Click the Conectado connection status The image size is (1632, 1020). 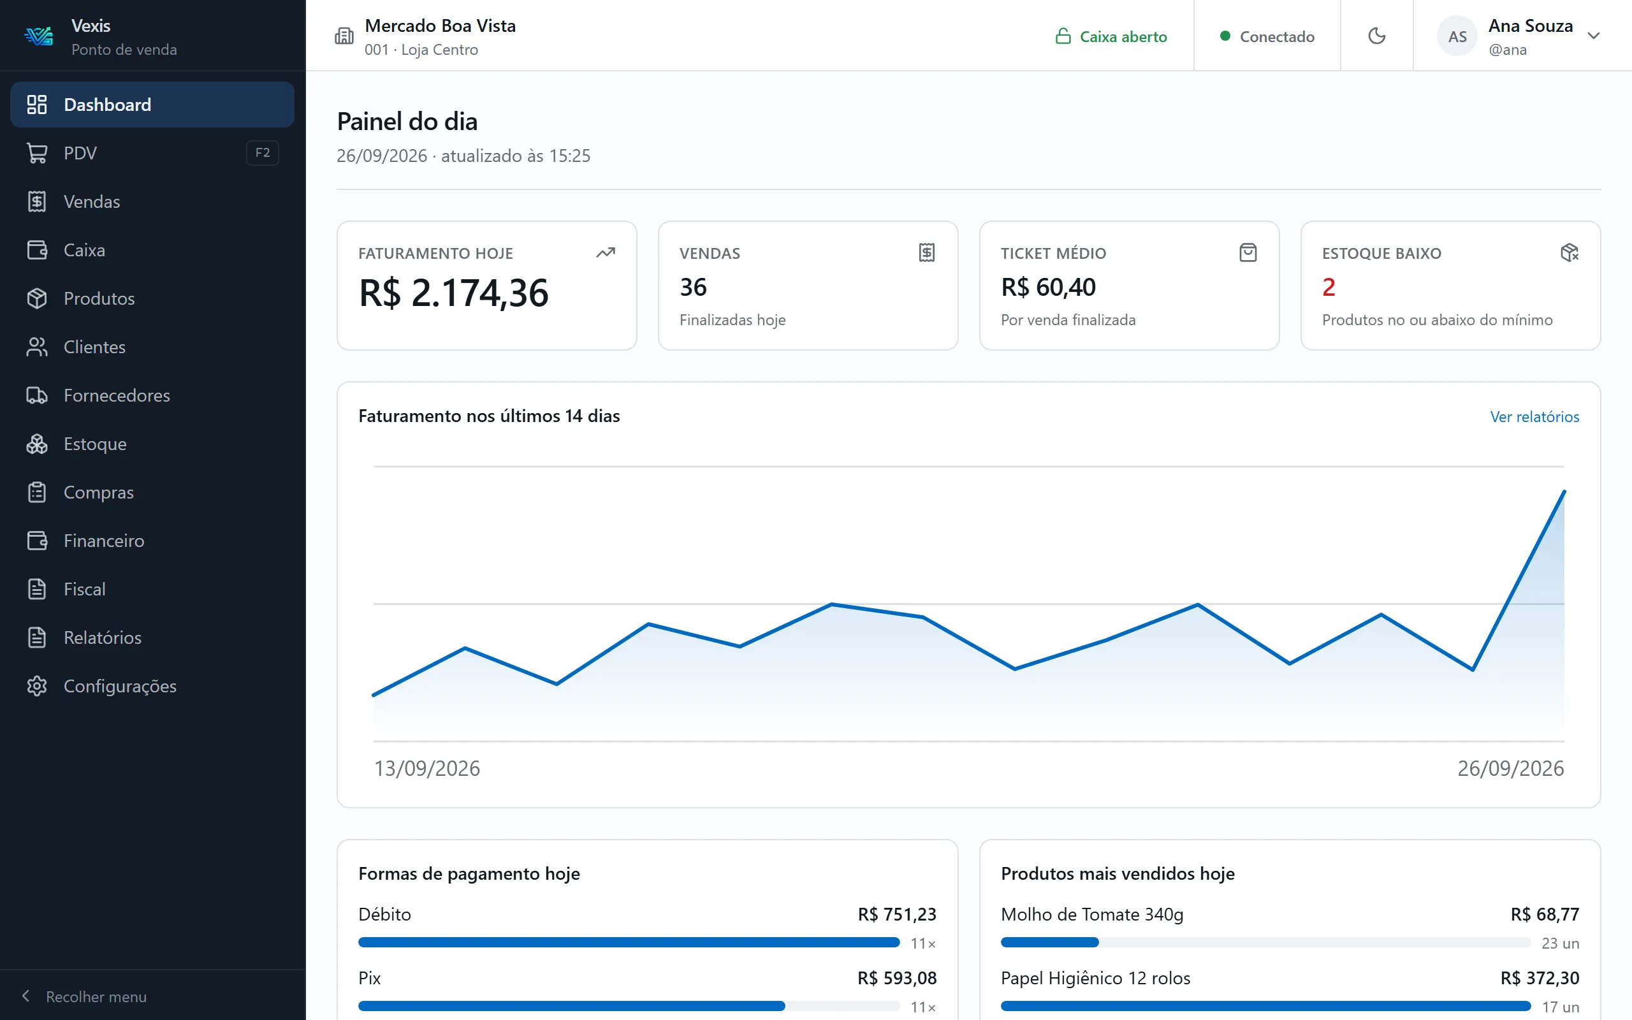[x=1267, y=36]
